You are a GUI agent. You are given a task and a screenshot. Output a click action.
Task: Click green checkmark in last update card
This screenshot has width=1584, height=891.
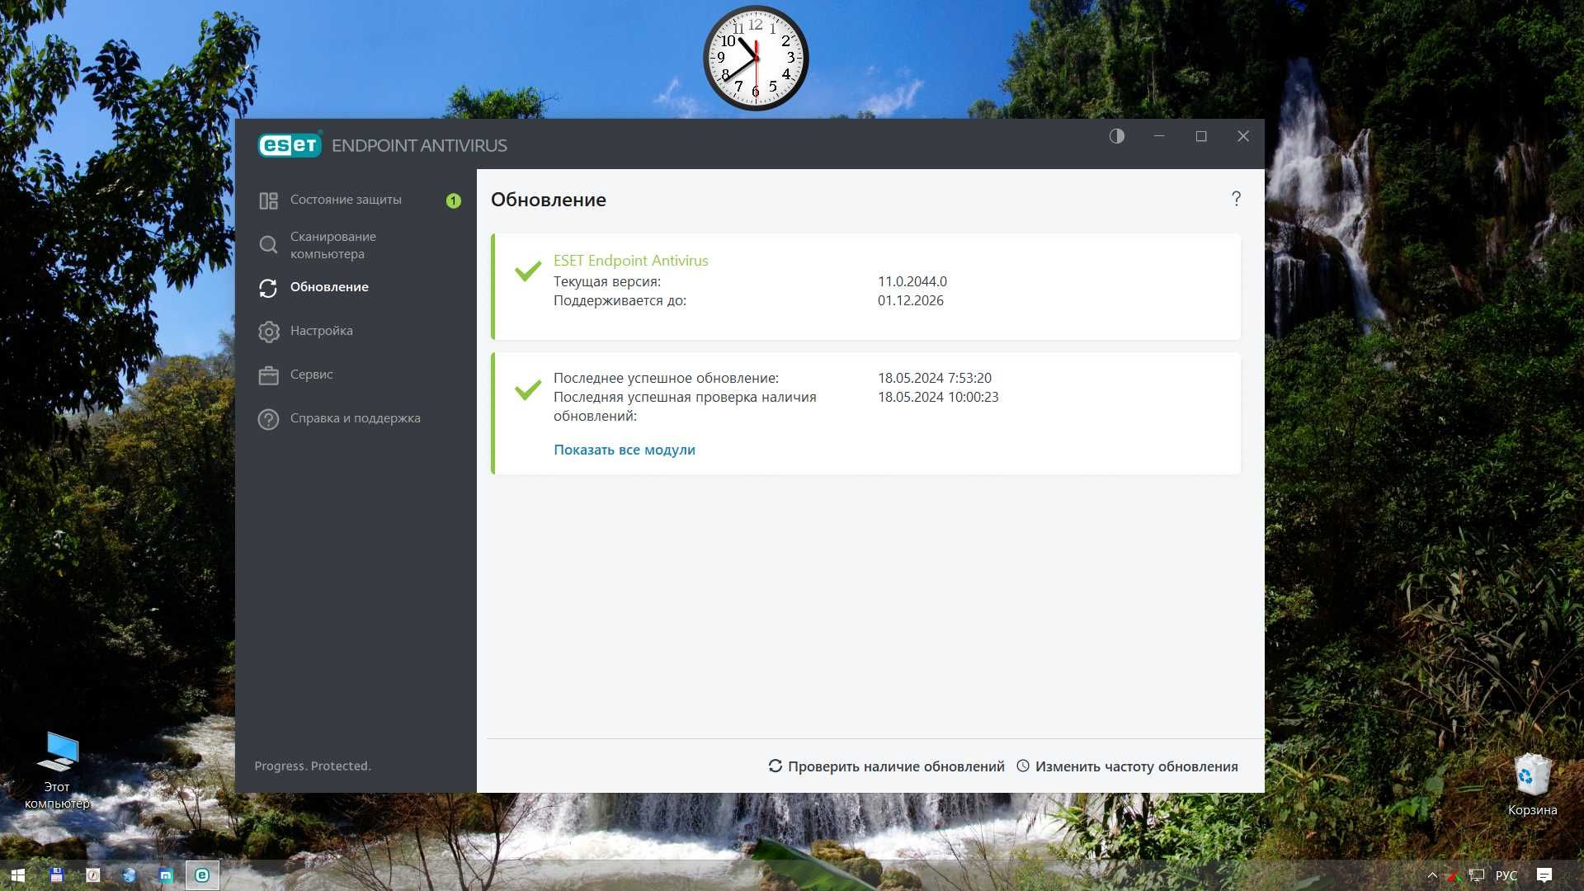click(528, 389)
